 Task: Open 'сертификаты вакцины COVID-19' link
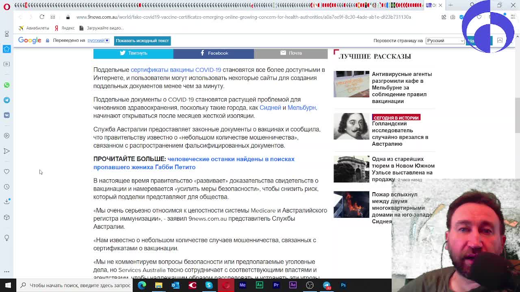[176, 70]
